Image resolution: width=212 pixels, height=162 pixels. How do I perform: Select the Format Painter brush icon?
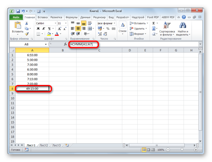(27, 34)
